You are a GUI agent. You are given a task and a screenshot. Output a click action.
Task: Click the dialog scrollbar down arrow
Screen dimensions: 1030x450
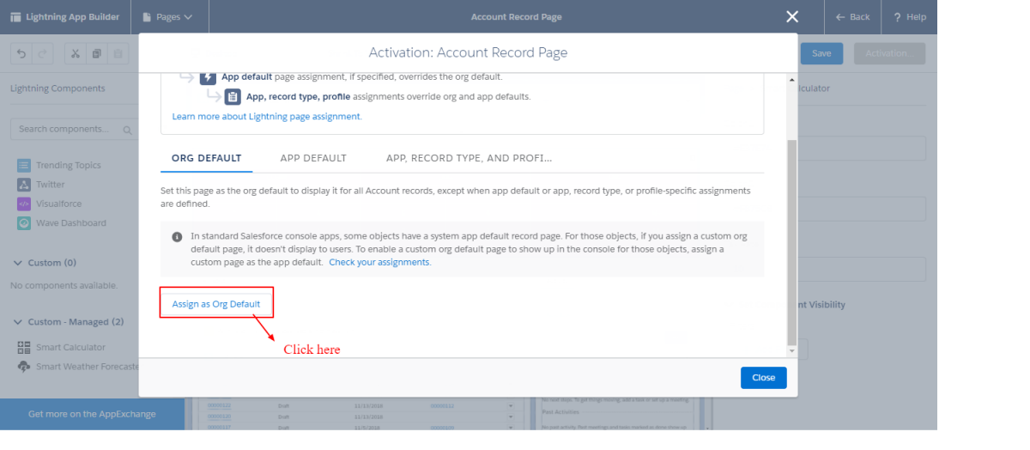coord(792,350)
